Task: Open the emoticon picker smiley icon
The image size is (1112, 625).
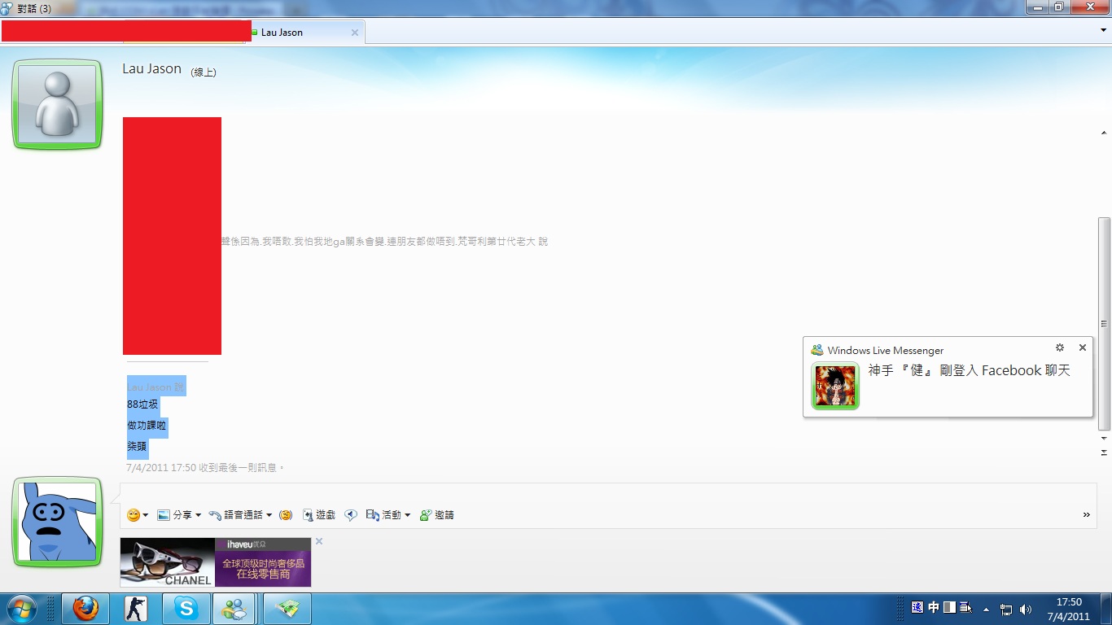Action: [x=134, y=515]
